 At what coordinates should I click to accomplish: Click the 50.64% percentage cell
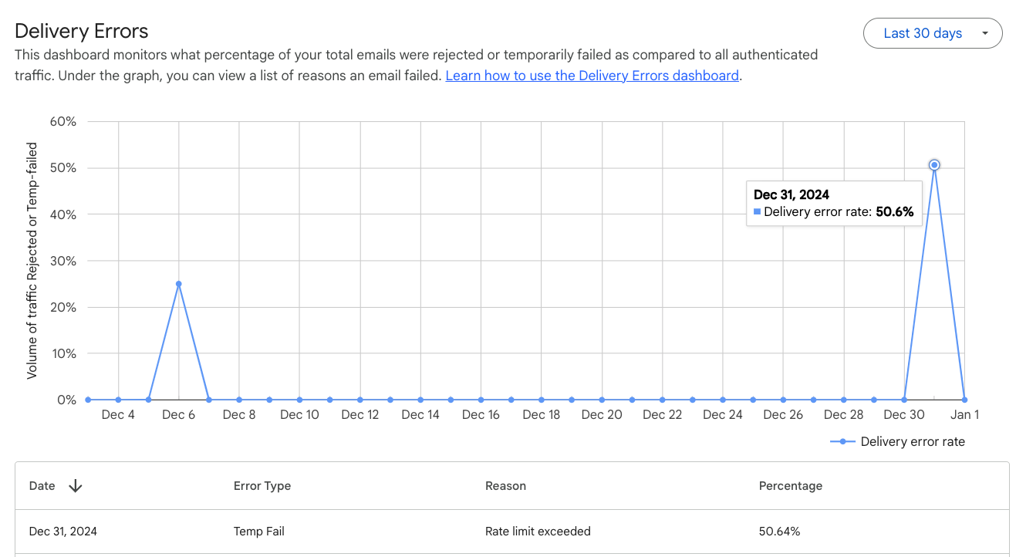click(x=780, y=531)
